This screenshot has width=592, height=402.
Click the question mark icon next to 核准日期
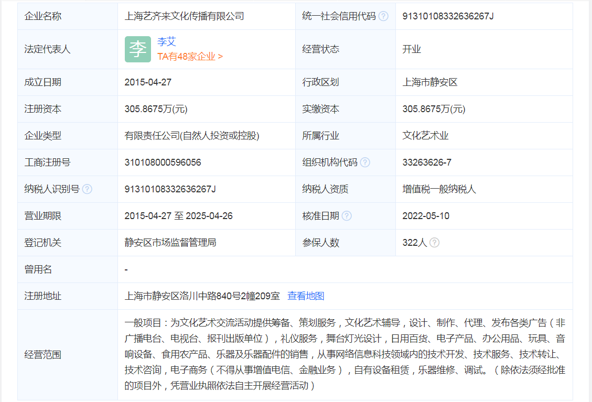348,215
